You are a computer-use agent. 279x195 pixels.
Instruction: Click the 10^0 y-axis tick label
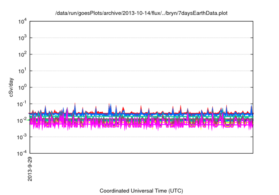pos(22,87)
